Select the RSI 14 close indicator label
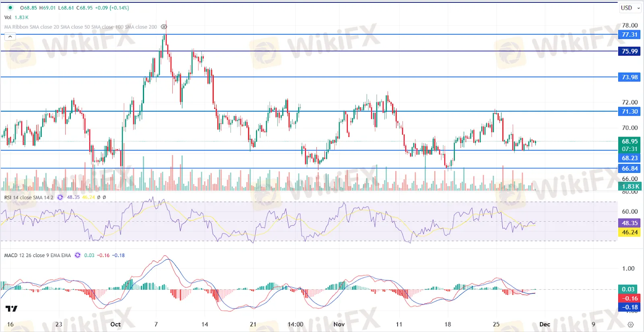The height and width of the screenshot is (332, 644). coord(29,197)
